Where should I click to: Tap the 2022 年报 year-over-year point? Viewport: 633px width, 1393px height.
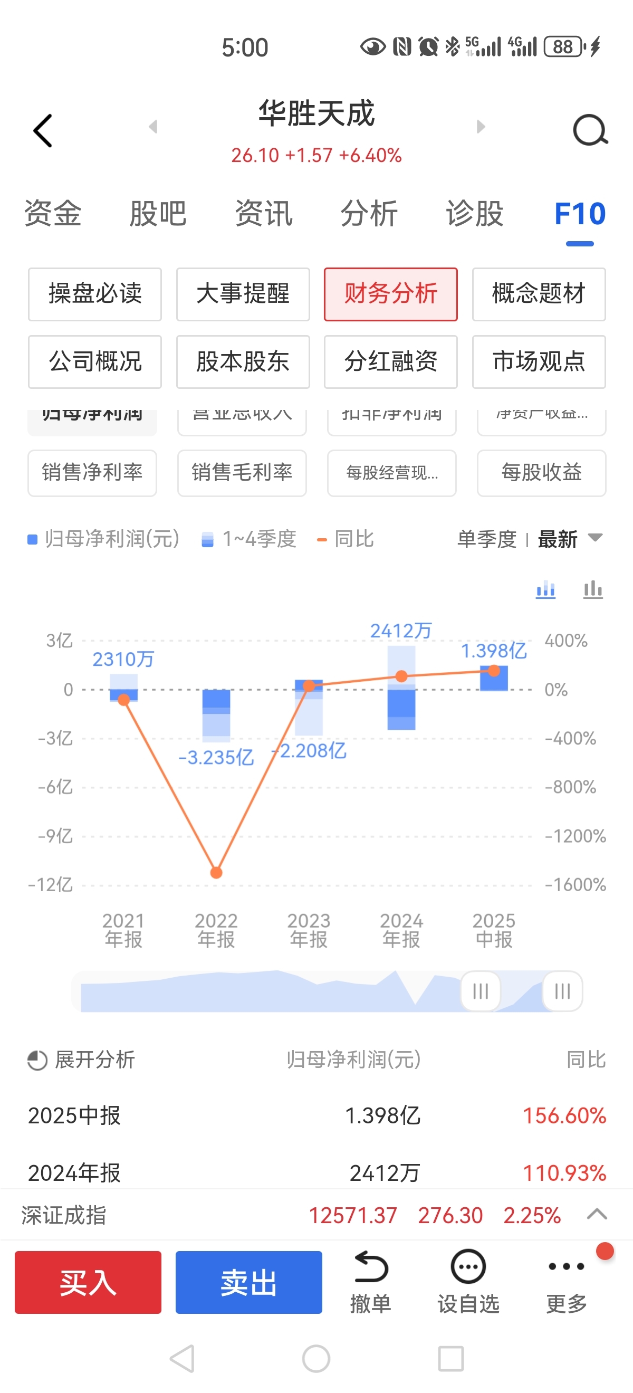[x=216, y=872]
